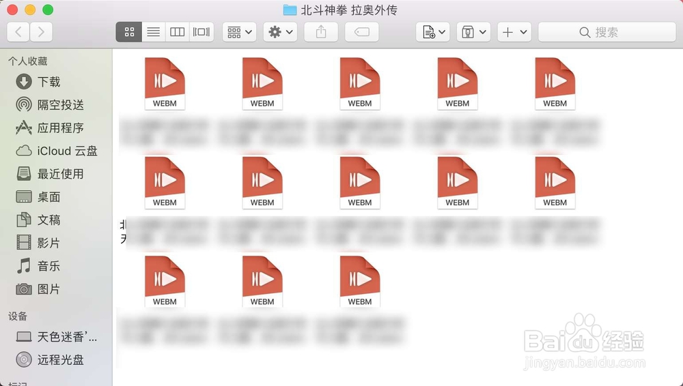
Task: Click the 搜索 search field
Action: [x=607, y=32]
